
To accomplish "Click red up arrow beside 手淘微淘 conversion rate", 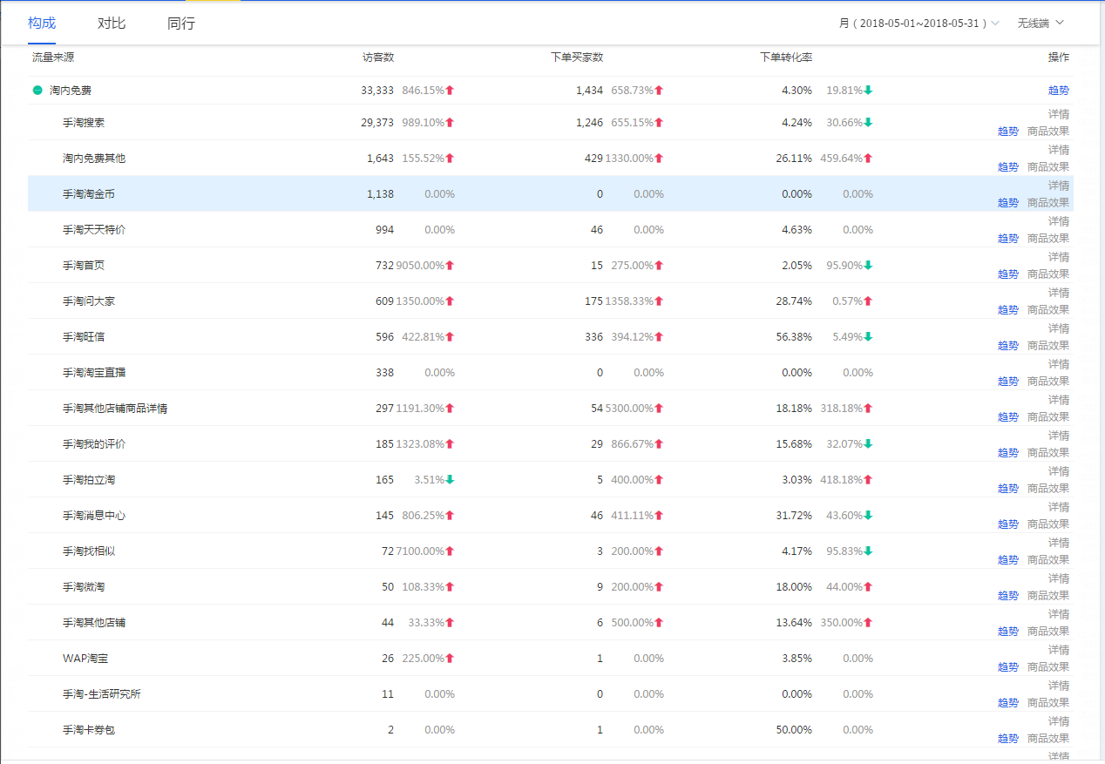I will (x=868, y=587).
